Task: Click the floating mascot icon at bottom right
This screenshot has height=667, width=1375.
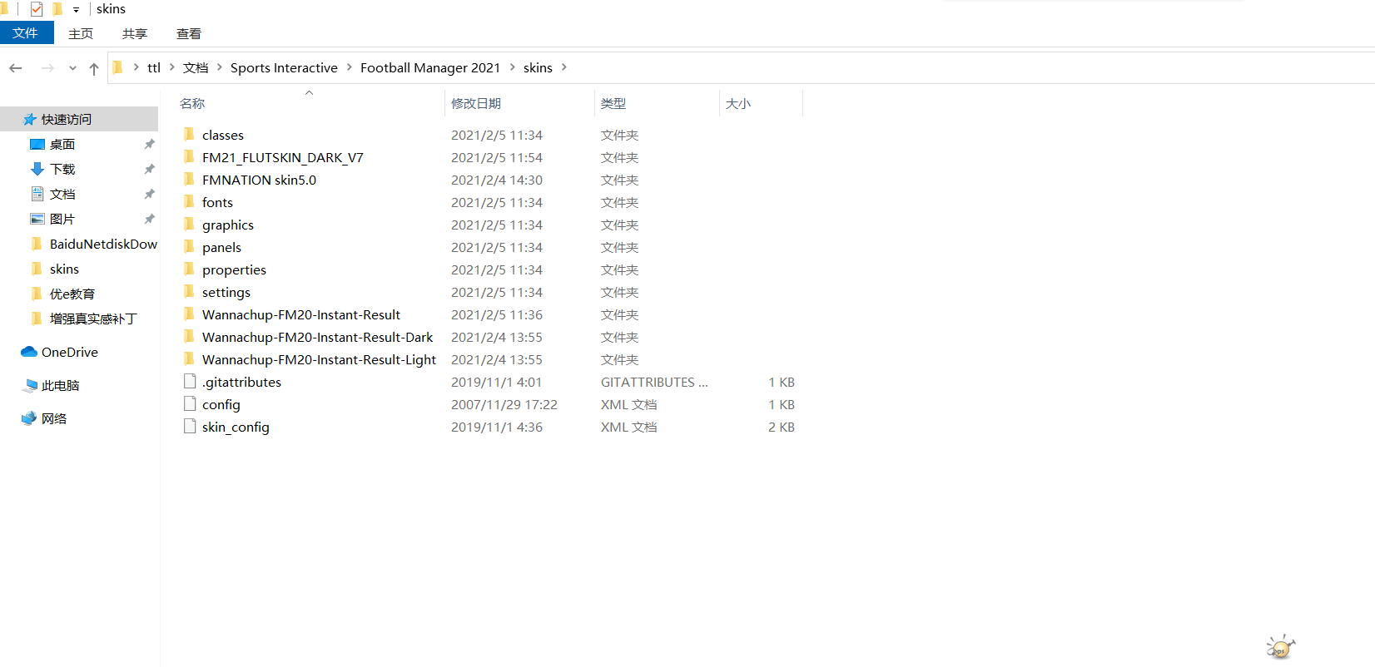Action: [1280, 647]
